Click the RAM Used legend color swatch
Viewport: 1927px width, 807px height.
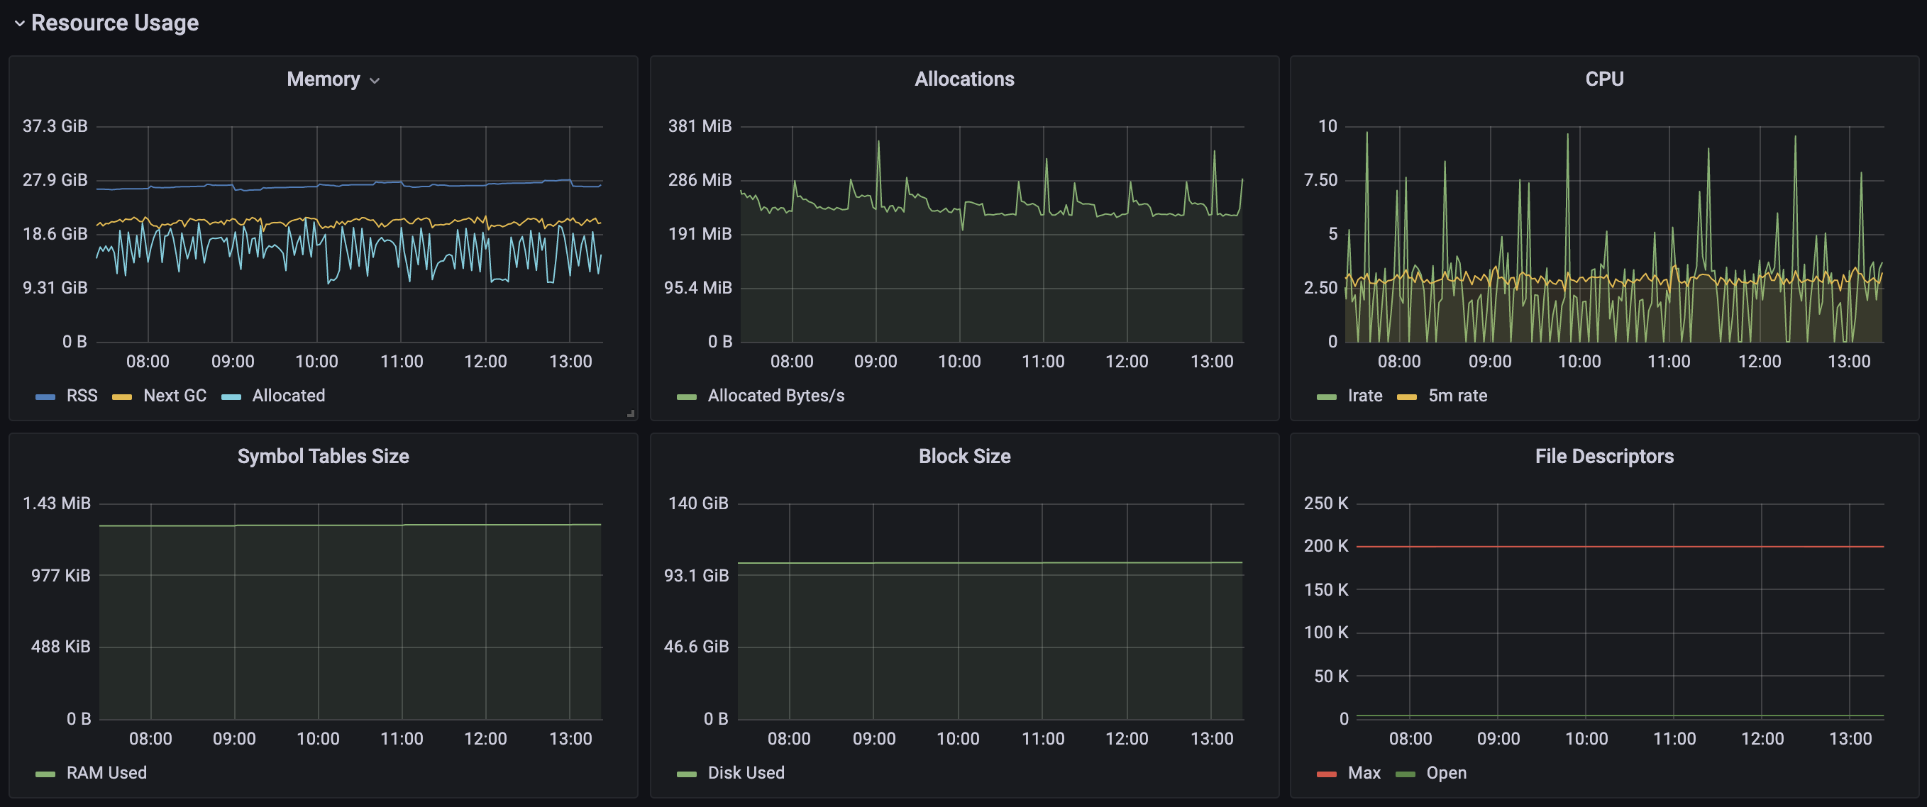tap(45, 774)
